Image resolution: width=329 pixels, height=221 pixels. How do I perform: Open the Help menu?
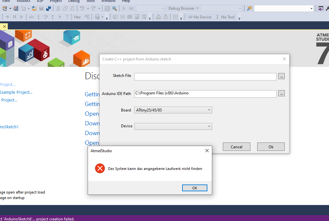click(126, 1)
